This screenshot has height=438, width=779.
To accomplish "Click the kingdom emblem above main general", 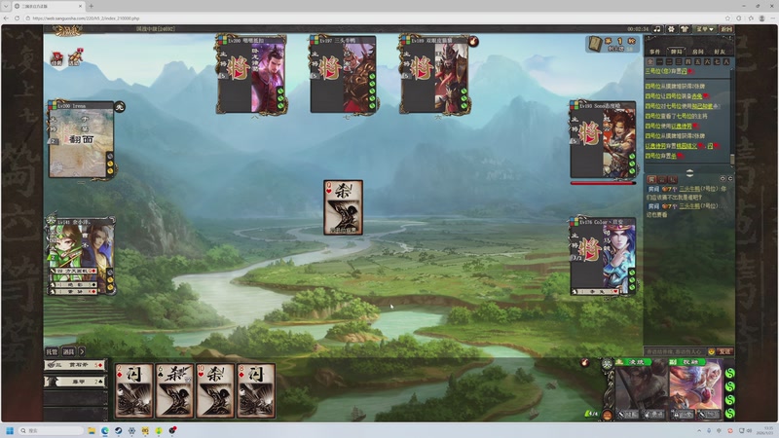I will (x=608, y=363).
